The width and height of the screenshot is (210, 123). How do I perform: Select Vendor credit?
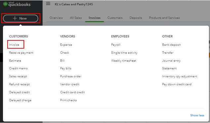click(70, 84)
